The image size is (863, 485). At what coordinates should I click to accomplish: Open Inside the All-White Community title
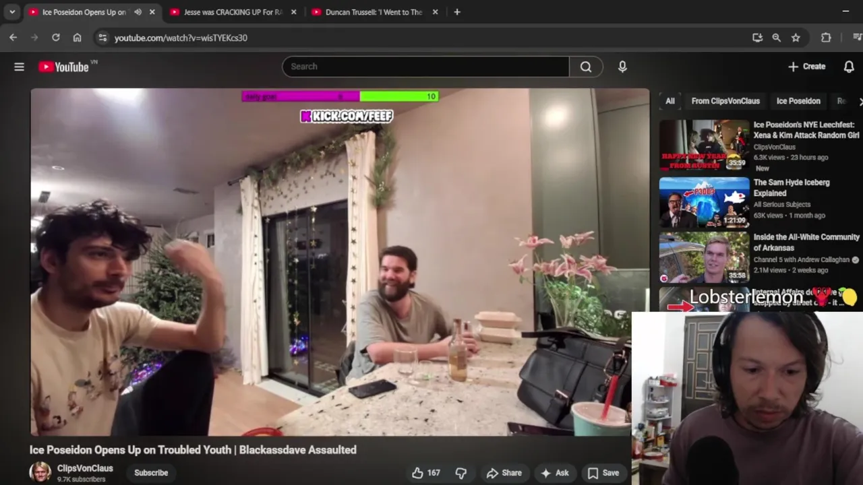point(806,243)
